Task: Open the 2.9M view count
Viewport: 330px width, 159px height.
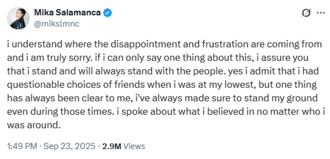Action: click(x=112, y=146)
